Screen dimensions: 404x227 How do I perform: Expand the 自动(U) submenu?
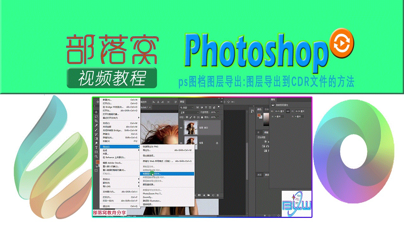120,179
